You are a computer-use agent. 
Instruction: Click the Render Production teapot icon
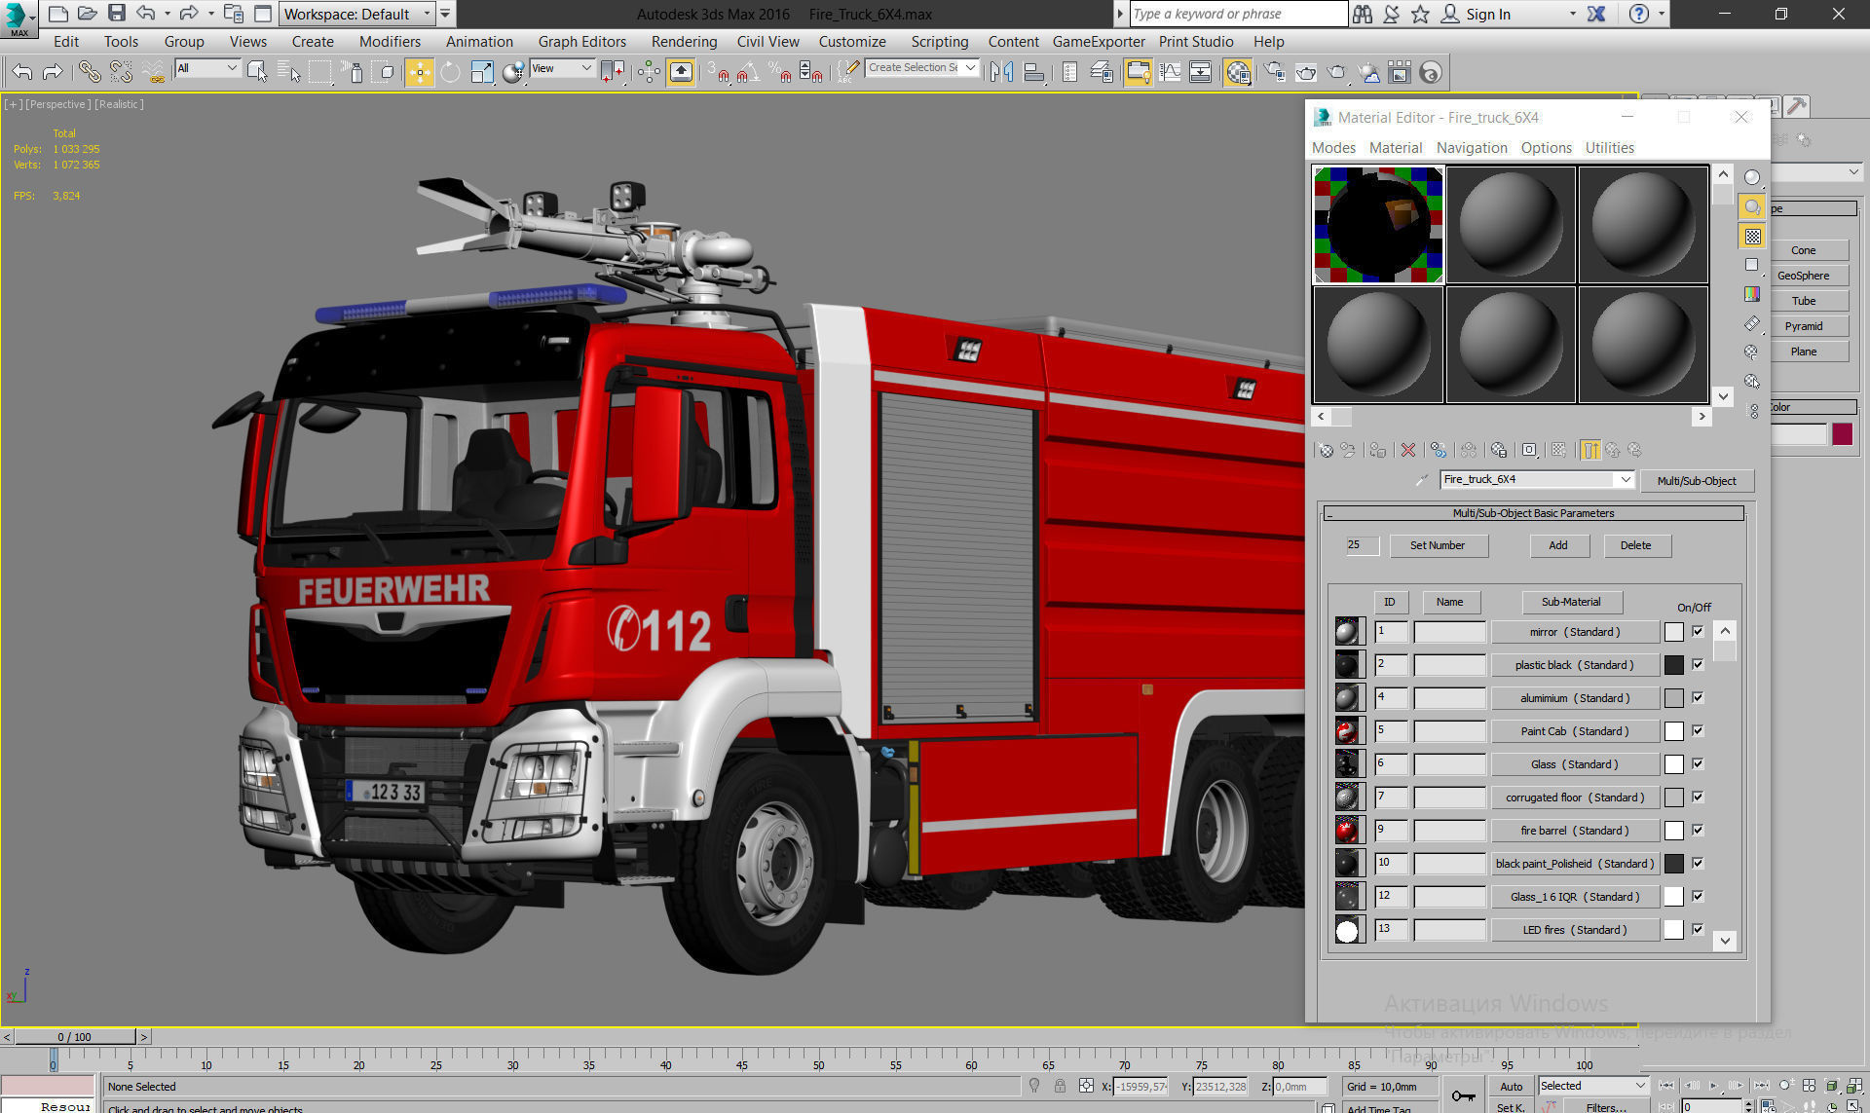coord(1337,72)
